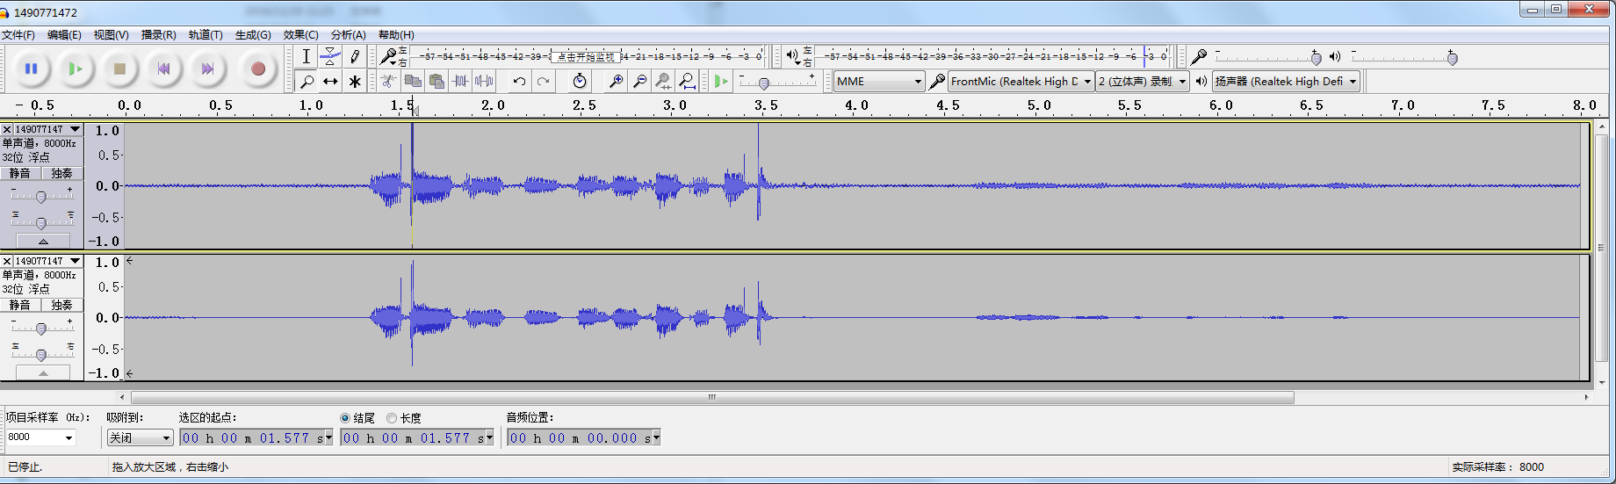Click the Cut scissors icon
The height and width of the screenshot is (484, 1616).
388,82
